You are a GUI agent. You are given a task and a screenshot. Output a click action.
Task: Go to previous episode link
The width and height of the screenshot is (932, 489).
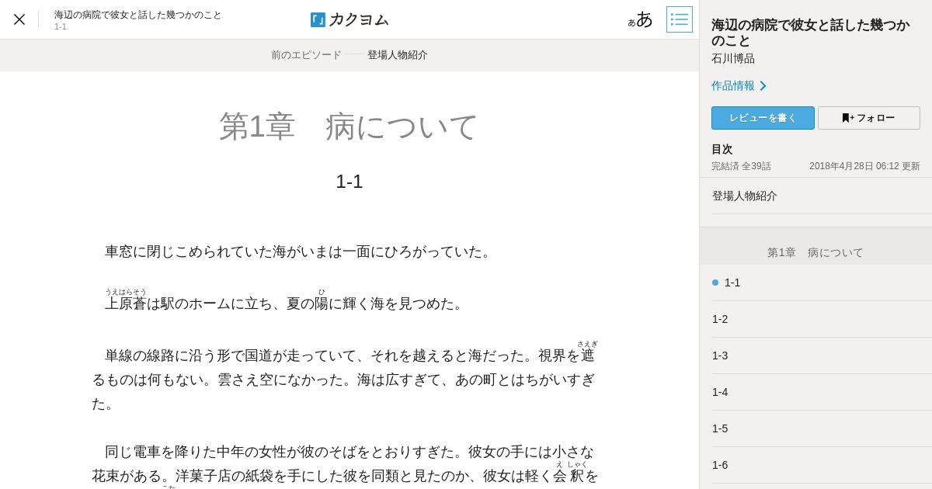coord(306,55)
